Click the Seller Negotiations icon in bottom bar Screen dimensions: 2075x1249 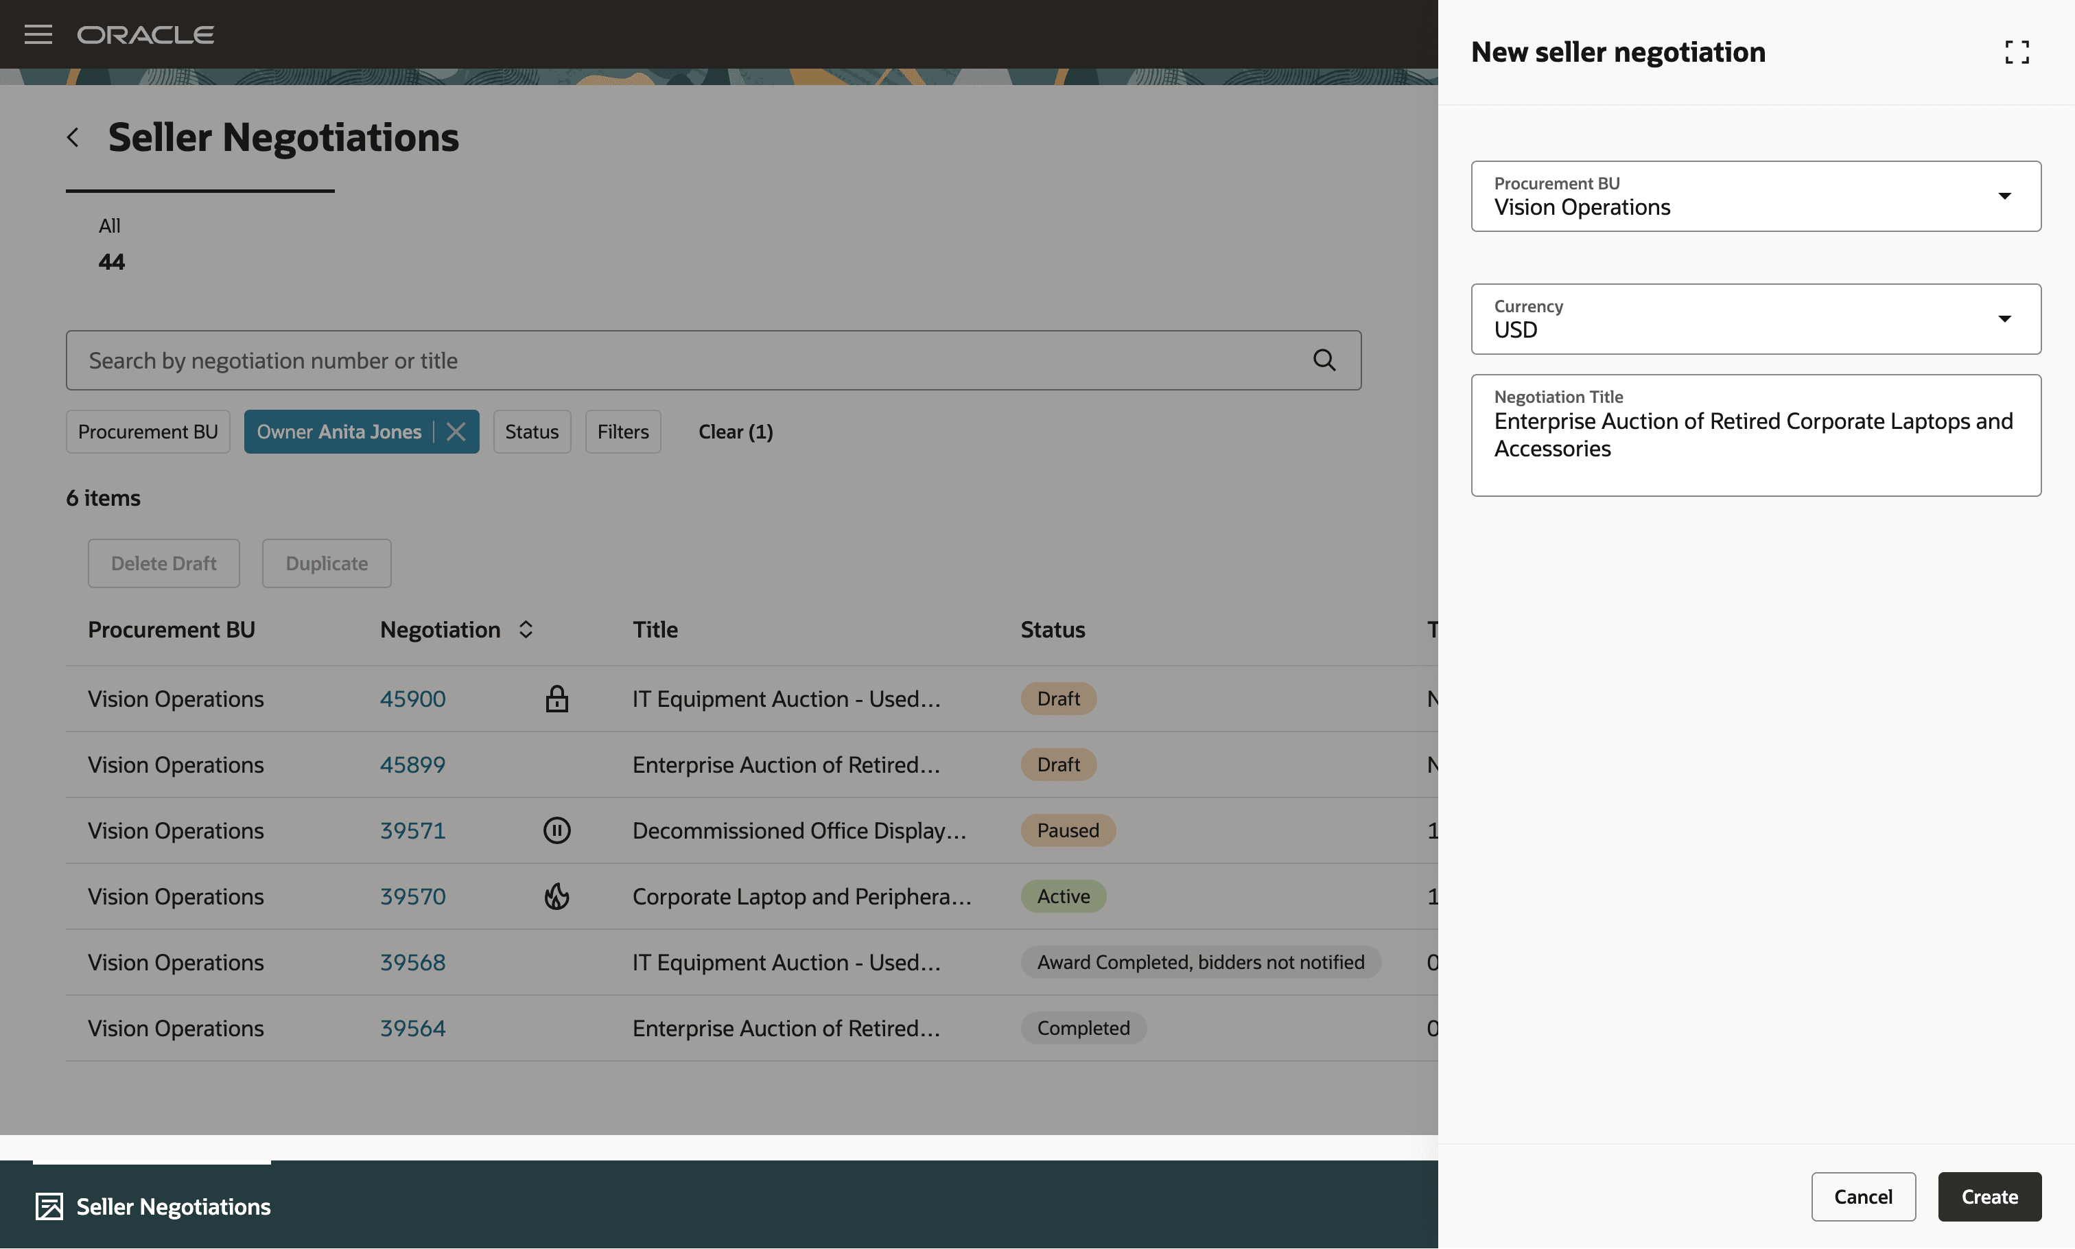[x=49, y=1206]
